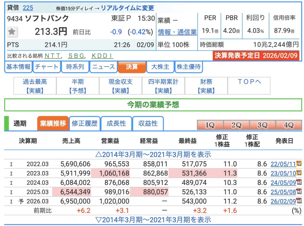The height and width of the screenshot is (226, 304).
Task: Click the star favorite icon beside the stock price
Action: (x=12, y=32)
